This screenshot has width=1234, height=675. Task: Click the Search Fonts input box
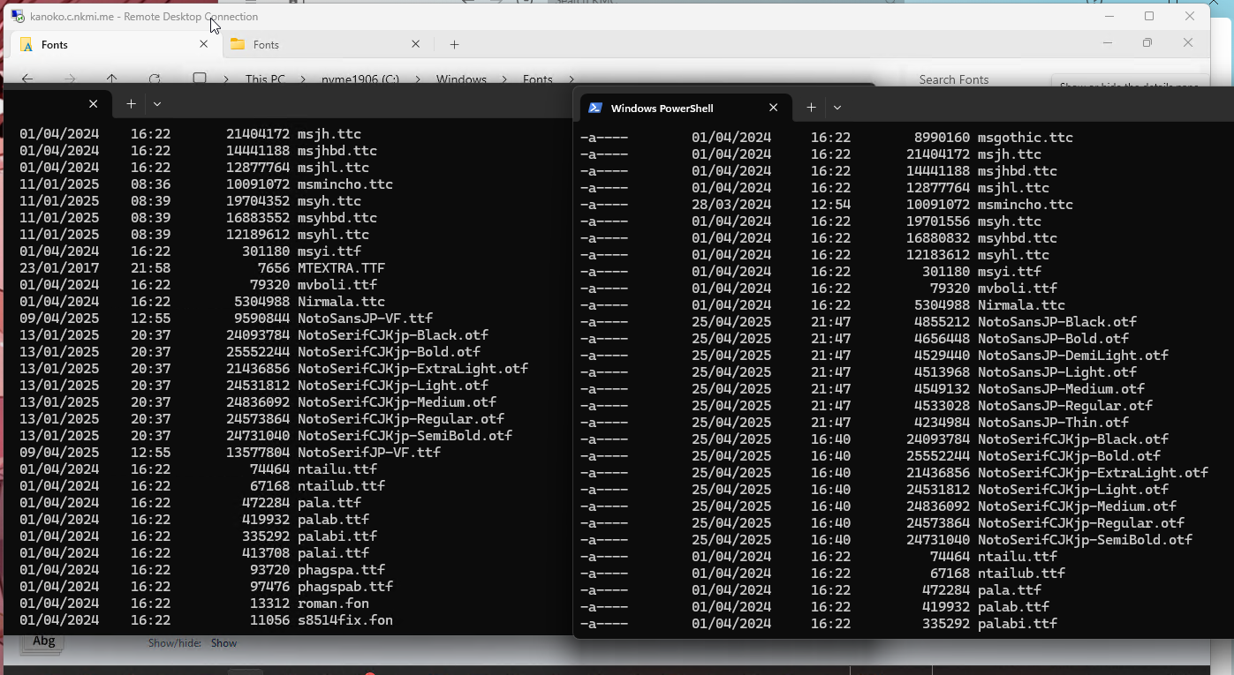tap(972, 79)
